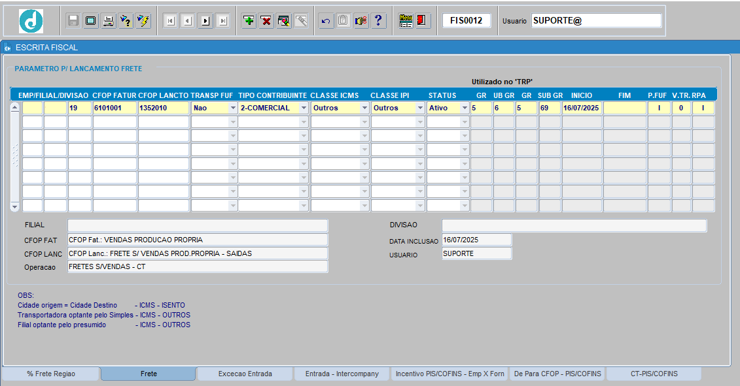Select the Print toolbar icon
Viewport: 740px width, 386px height.
tap(107, 20)
